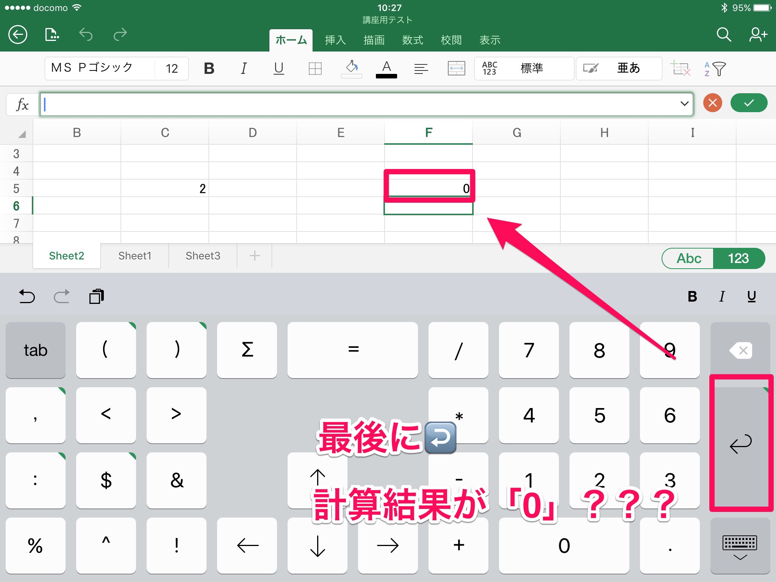Select the Sheet1 tab
The width and height of the screenshot is (776, 582).
pyautogui.click(x=135, y=256)
